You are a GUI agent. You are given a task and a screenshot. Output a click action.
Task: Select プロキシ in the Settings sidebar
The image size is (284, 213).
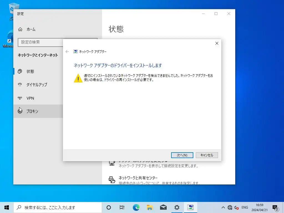[38, 111]
